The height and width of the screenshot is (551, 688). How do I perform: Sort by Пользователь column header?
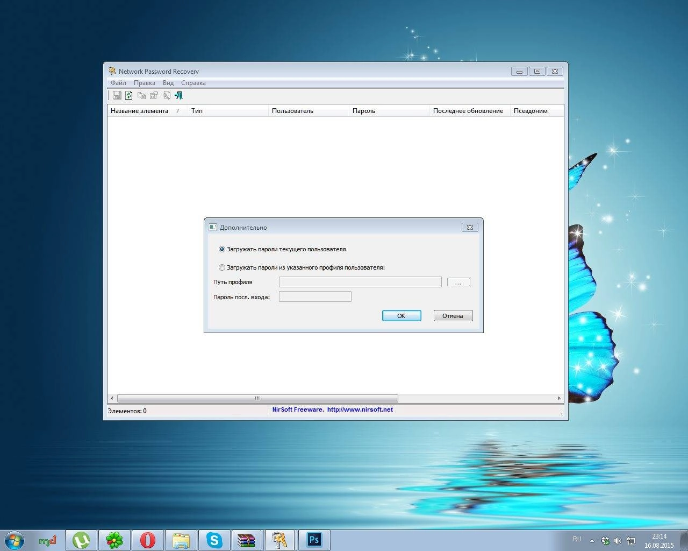tap(309, 111)
